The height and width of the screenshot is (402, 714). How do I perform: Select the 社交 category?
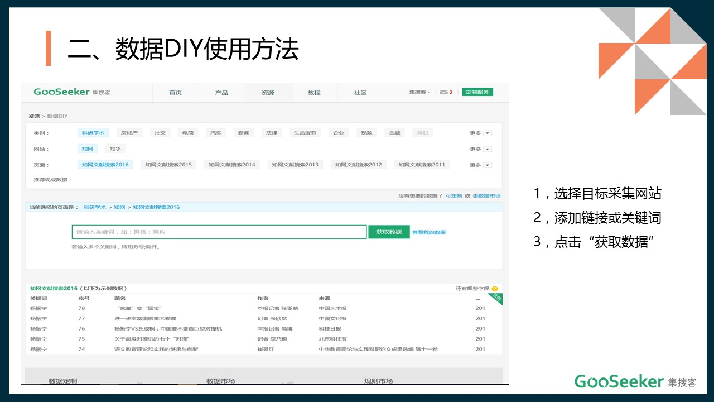pyautogui.click(x=160, y=133)
